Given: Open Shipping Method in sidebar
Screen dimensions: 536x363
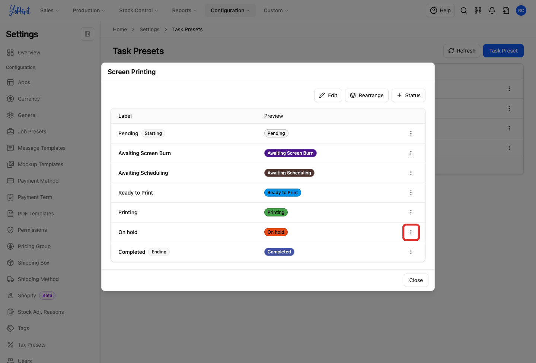Looking at the screenshot, I should click(x=38, y=279).
